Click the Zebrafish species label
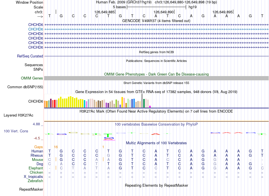The image size is (269, 196). (35, 181)
